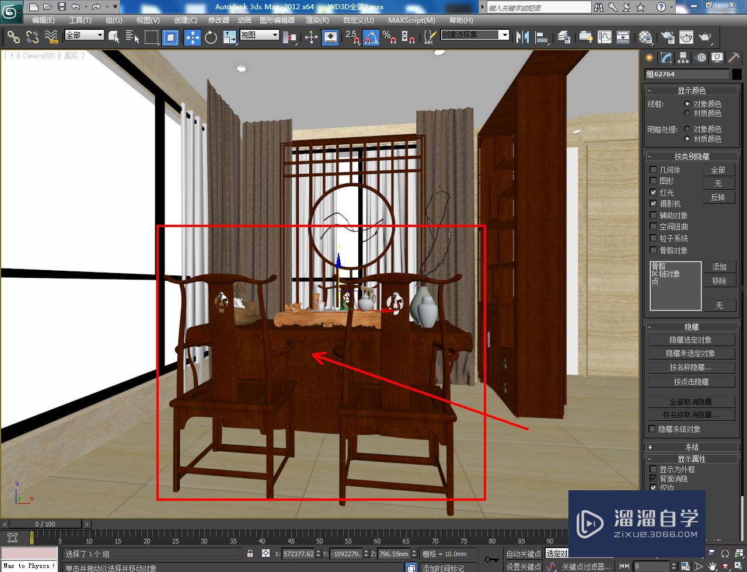Open the 渲染(R) menu

pyautogui.click(x=317, y=20)
